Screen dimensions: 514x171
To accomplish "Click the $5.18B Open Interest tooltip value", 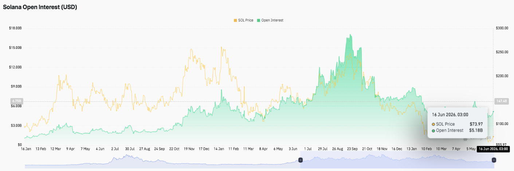I will click(x=476, y=130).
